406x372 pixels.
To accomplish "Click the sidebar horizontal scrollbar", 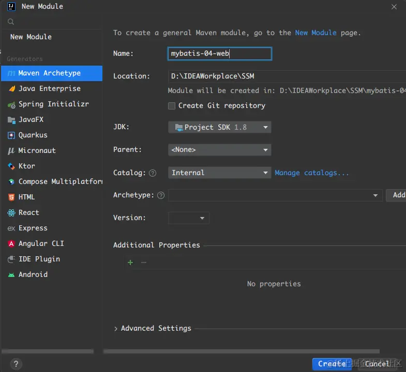I will point(48,351).
